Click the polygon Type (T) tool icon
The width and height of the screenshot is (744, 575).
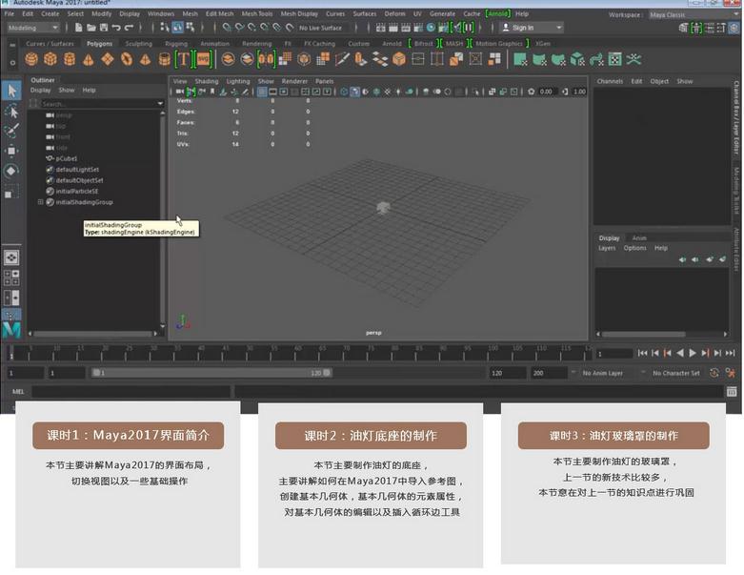183,59
